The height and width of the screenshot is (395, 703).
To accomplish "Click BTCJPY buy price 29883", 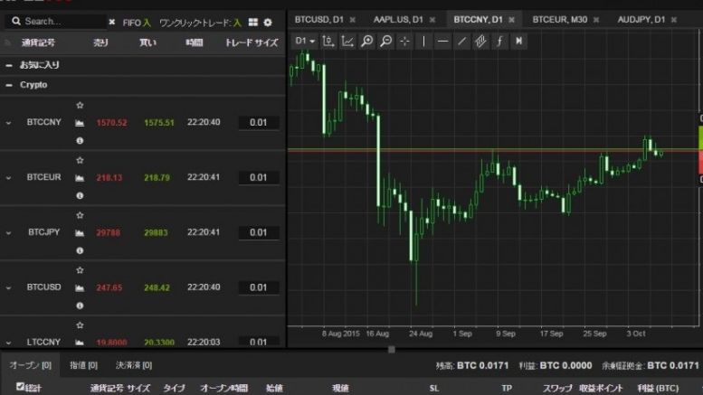I will click(156, 233).
